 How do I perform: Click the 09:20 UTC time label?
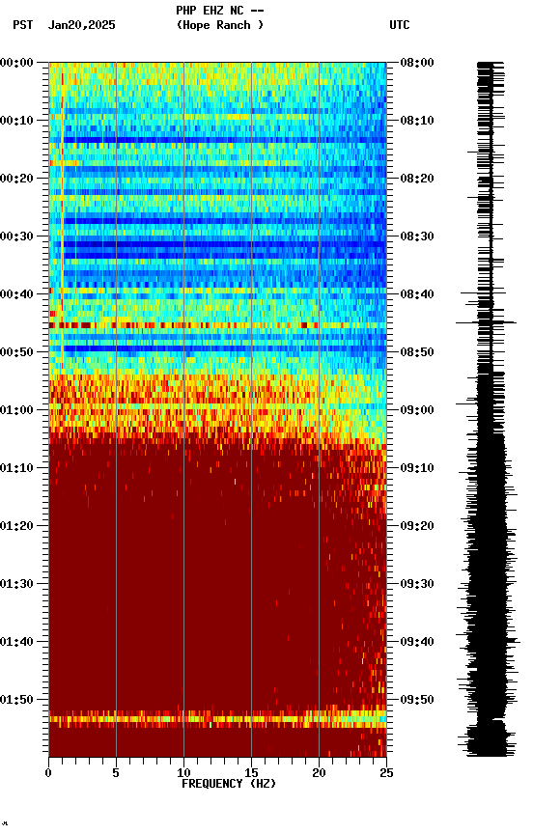(x=417, y=527)
